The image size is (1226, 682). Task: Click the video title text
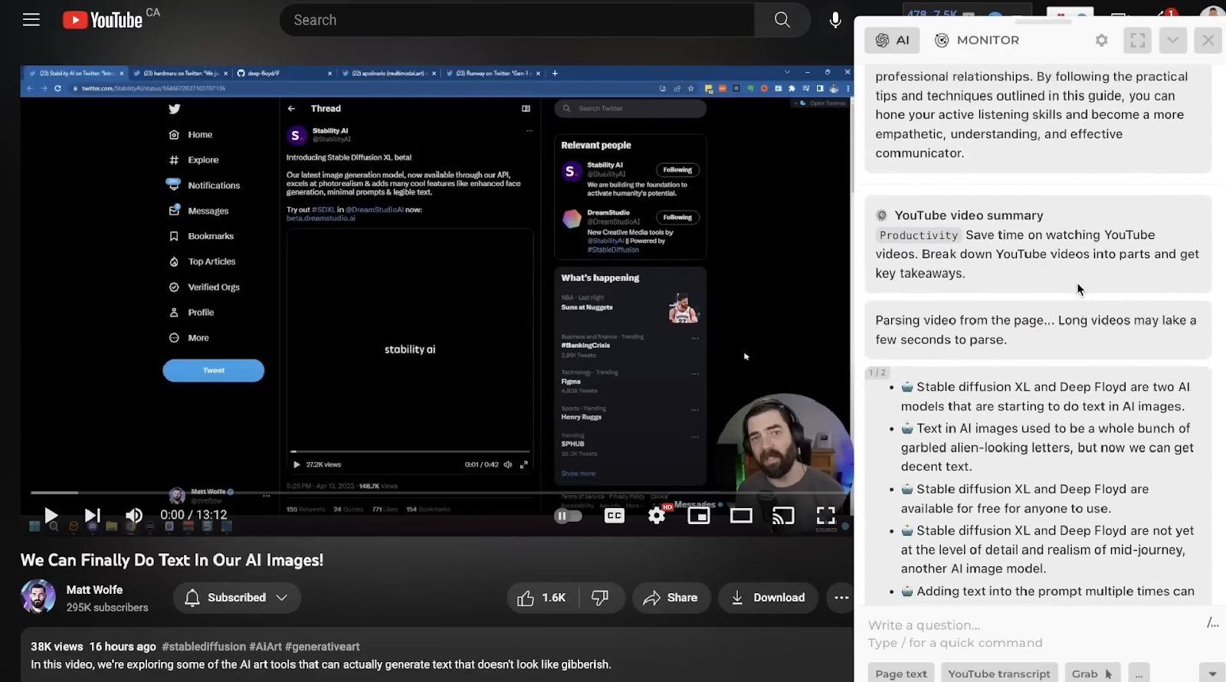pyautogui.click(x=172, y=560)
